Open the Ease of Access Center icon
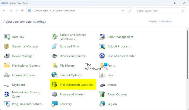189x110 pixels. (102, 56)
